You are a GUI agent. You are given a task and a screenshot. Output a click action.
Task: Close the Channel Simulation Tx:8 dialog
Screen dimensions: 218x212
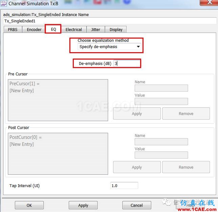(209, 2)
